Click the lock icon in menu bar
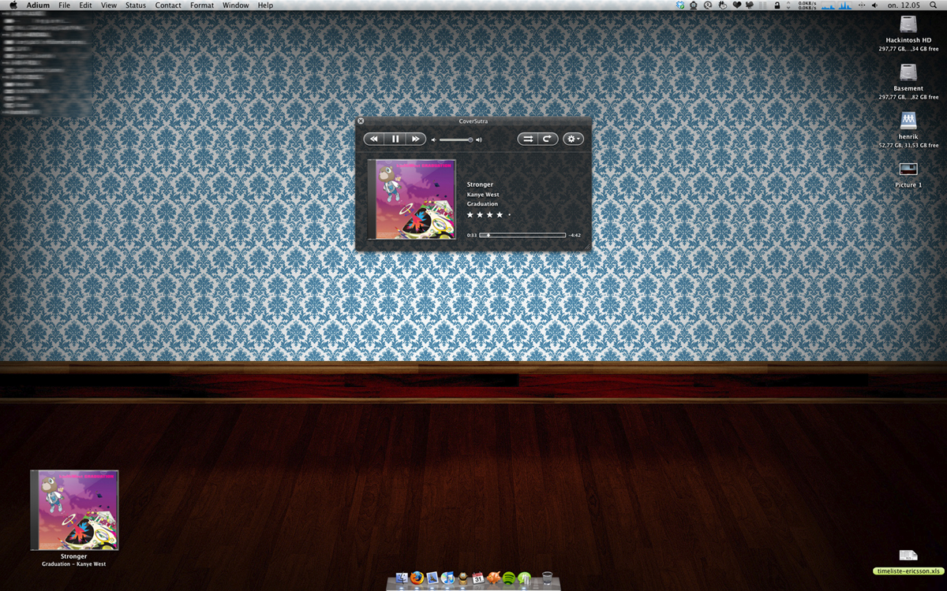This screenshot has height=591, width=947. coord(777,6)
